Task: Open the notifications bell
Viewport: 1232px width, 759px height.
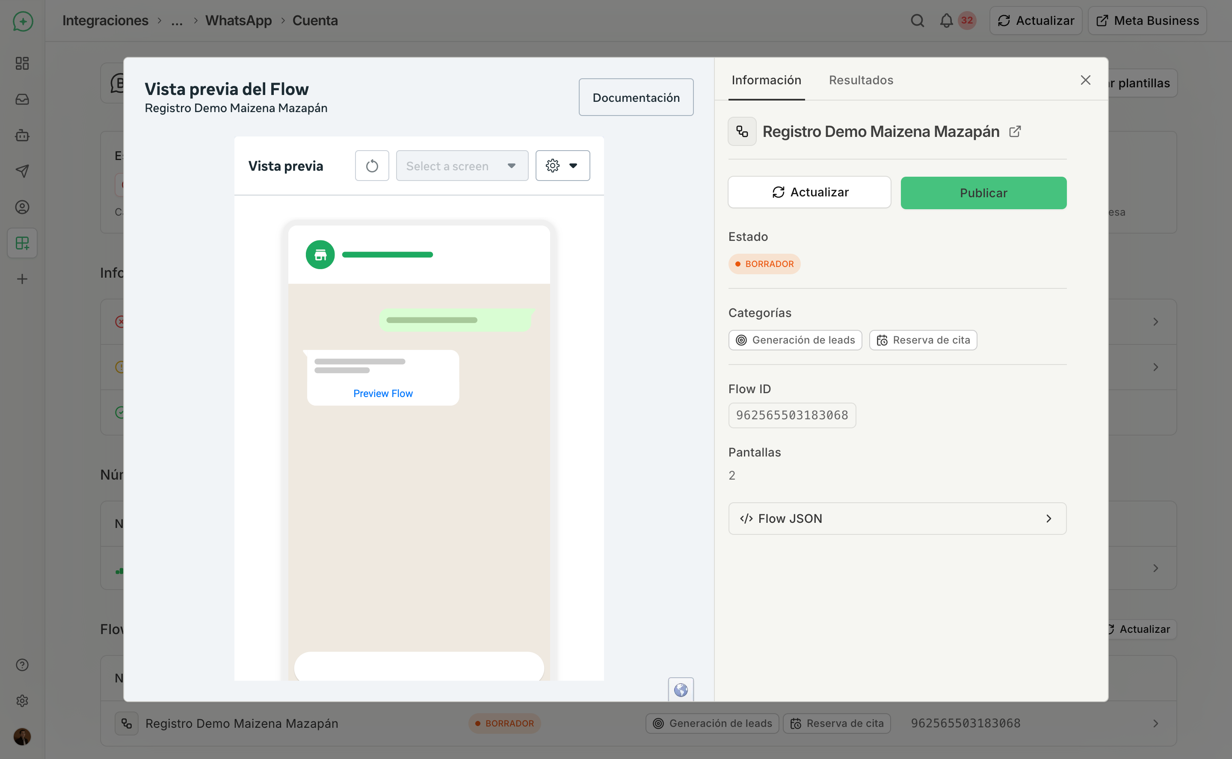Action: click(x=946, y=21)
